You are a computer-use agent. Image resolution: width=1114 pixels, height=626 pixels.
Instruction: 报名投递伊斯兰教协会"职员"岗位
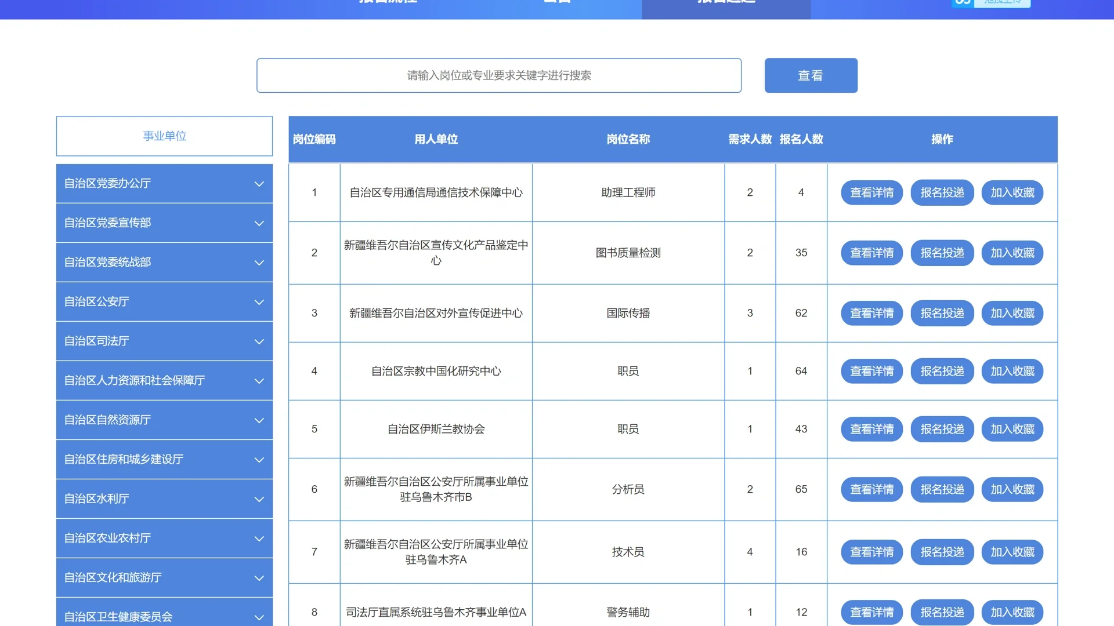[x=942, y=429]
